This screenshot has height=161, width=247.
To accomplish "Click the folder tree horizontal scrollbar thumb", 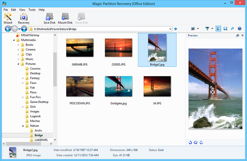I will click(x=23, y=144).
